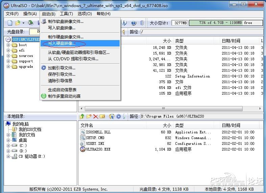Click the CD drive (E:) icon
The height and width of the screenshot is (193, 266).
tap(15, 156)
